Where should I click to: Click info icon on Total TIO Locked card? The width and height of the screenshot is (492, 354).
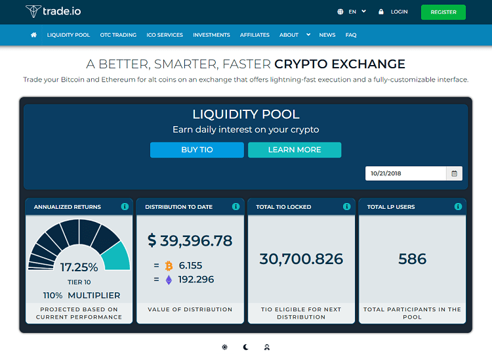(x=346, y=207)
